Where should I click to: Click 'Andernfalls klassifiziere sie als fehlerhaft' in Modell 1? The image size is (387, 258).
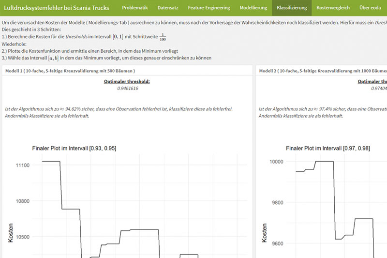point(47,116)
